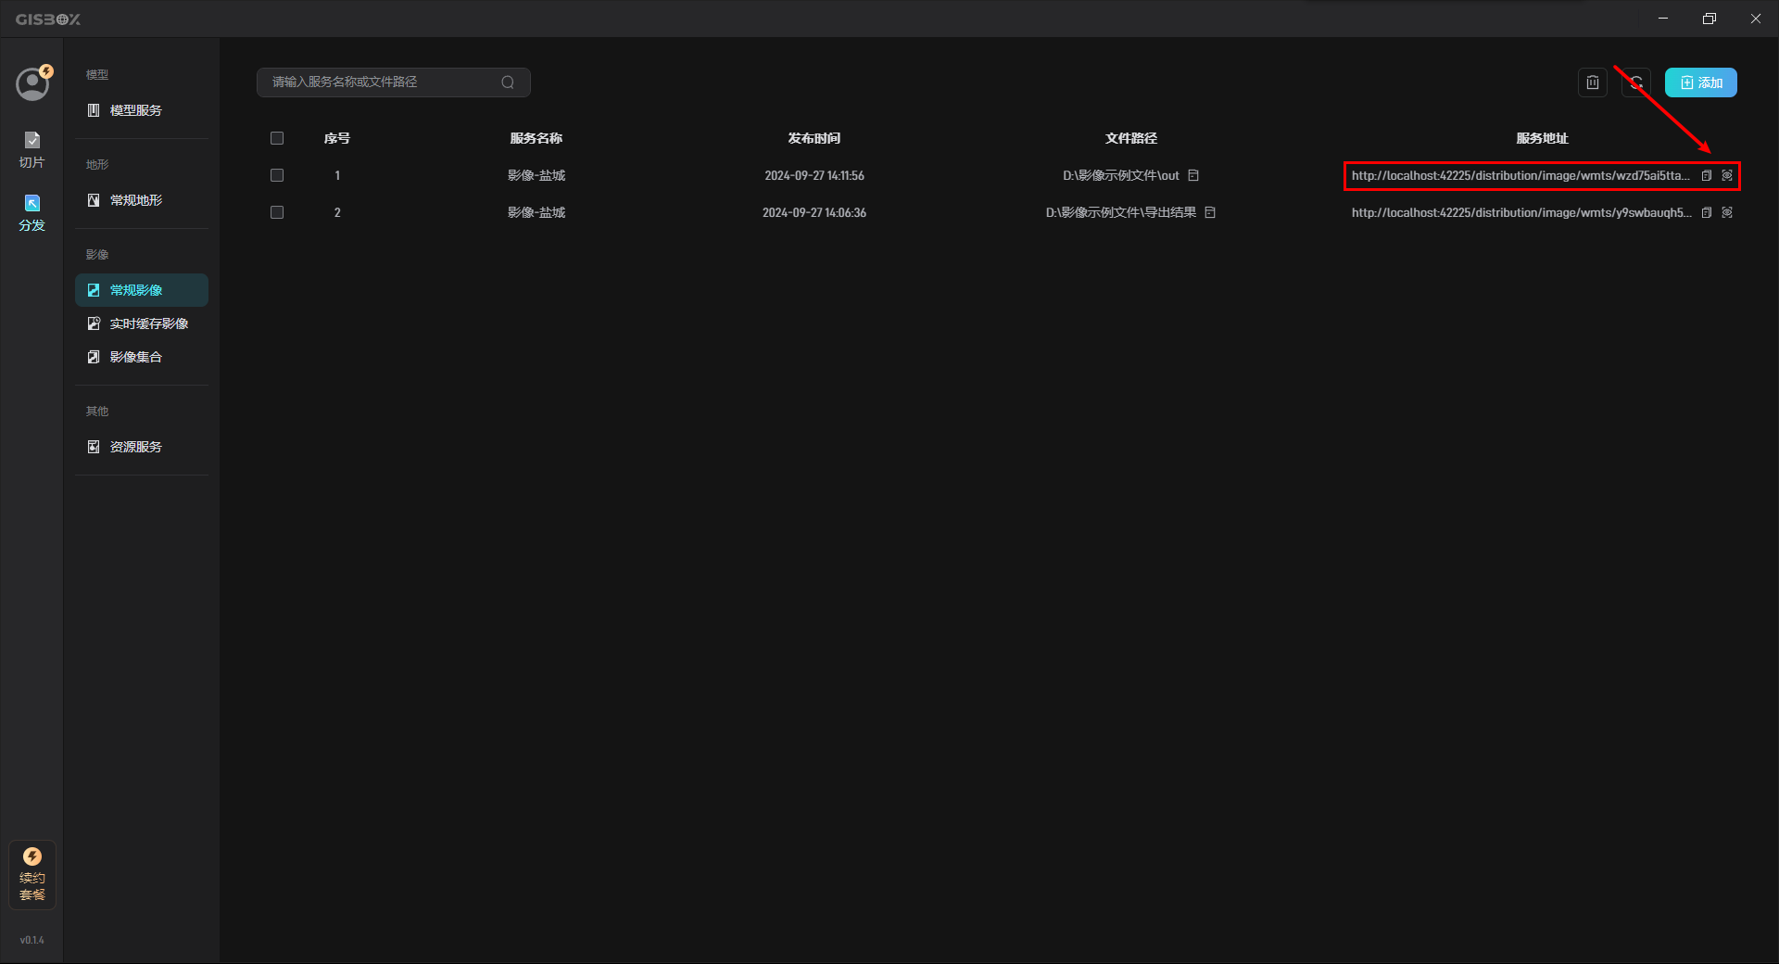Open 实时缓存影像 in the sidebar
The image size is (1779, 964).
[142, 323]
